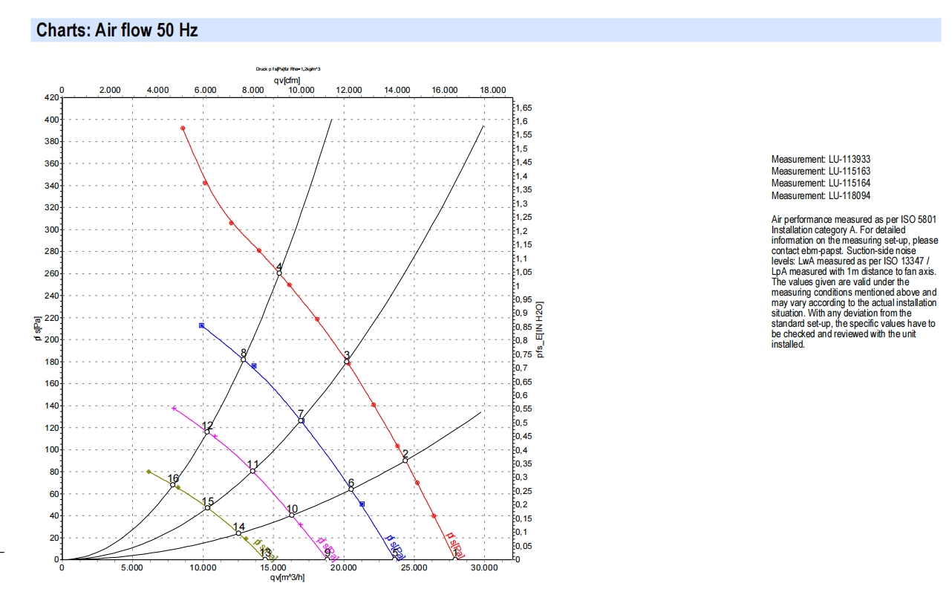The image size is (952, 592).
Task: Click the '420' tick on the Pa axis
Action: coord(51,97)
